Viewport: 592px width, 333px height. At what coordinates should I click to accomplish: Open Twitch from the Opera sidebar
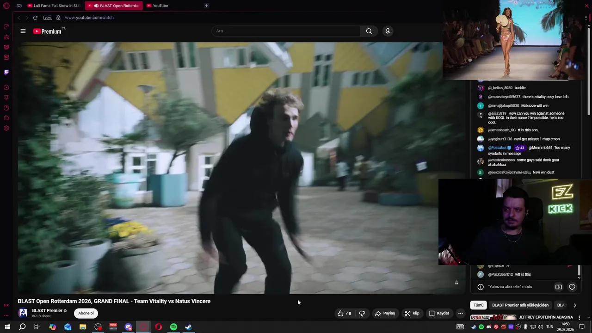click(6, 72)
